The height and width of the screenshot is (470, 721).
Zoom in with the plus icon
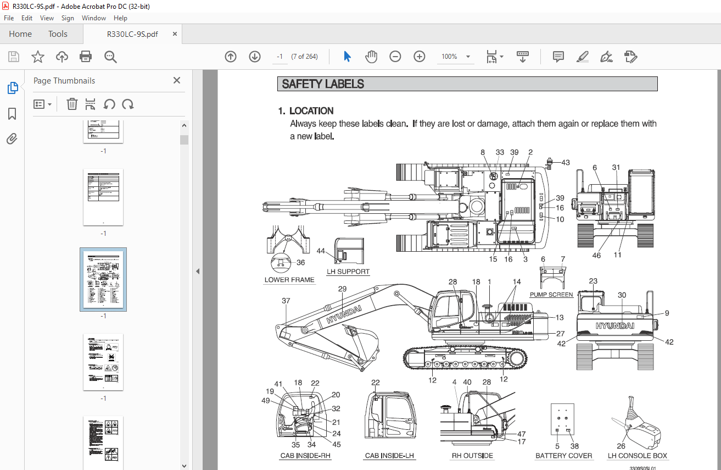tap(420, 57)
